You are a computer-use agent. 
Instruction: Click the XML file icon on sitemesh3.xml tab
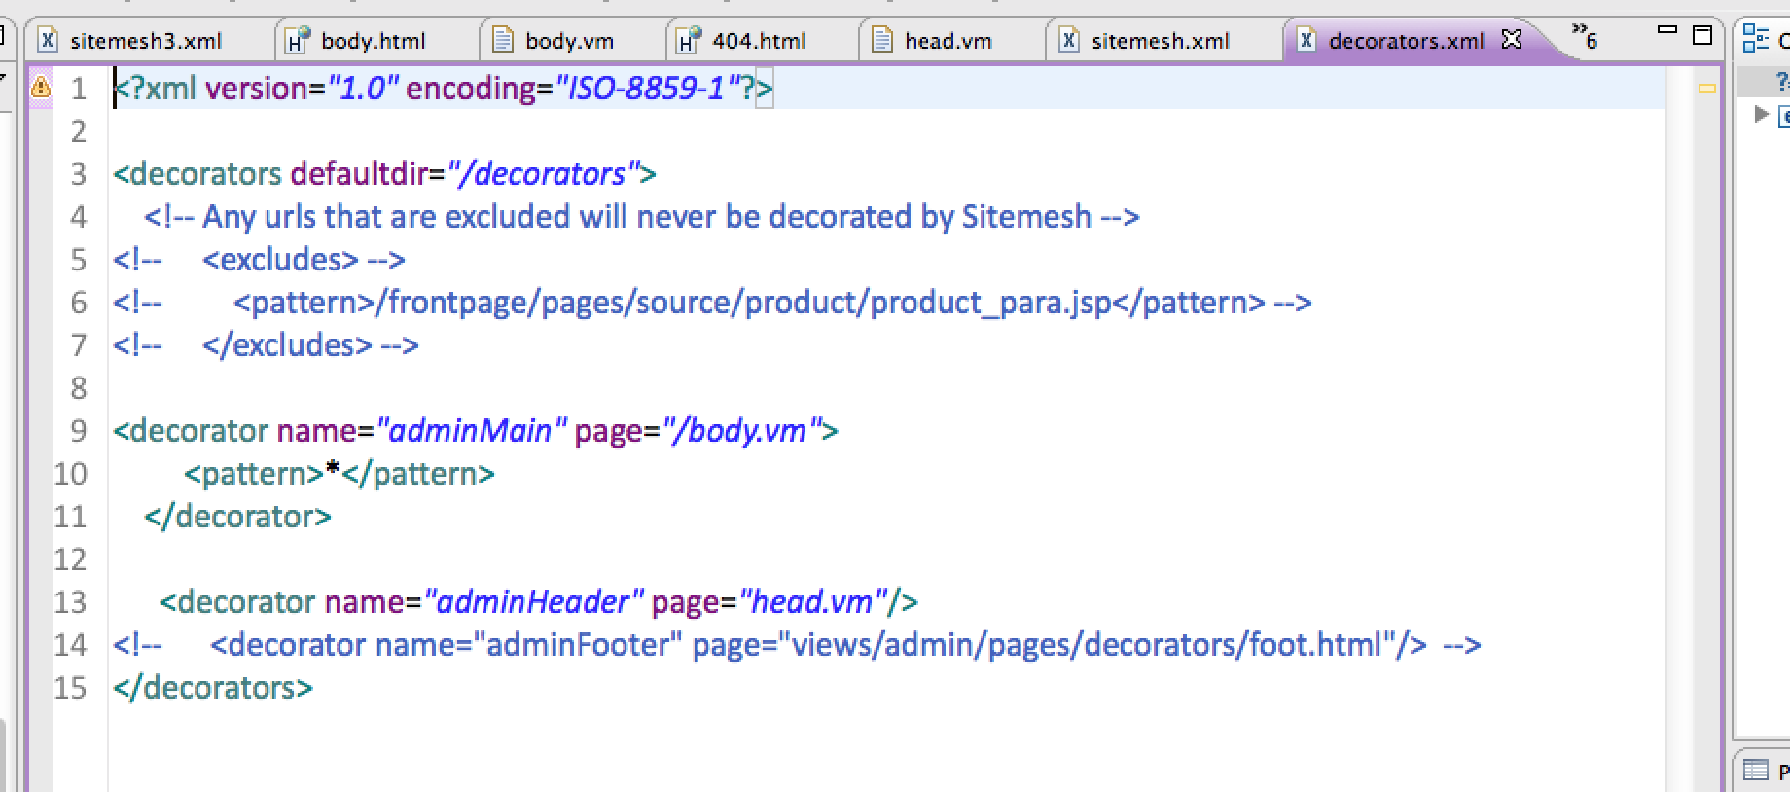(x=46, y=40)
